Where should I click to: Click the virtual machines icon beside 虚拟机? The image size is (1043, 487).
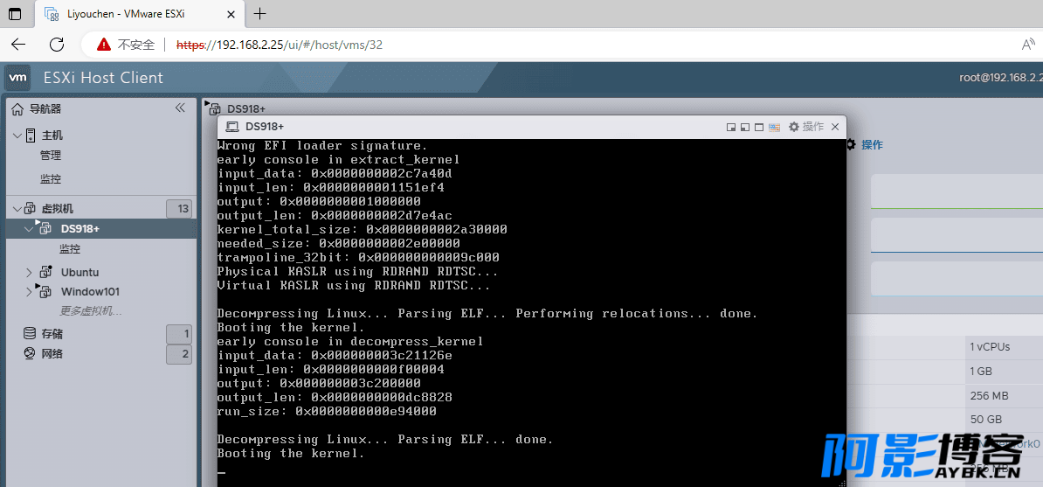click(x=31, y=208)
